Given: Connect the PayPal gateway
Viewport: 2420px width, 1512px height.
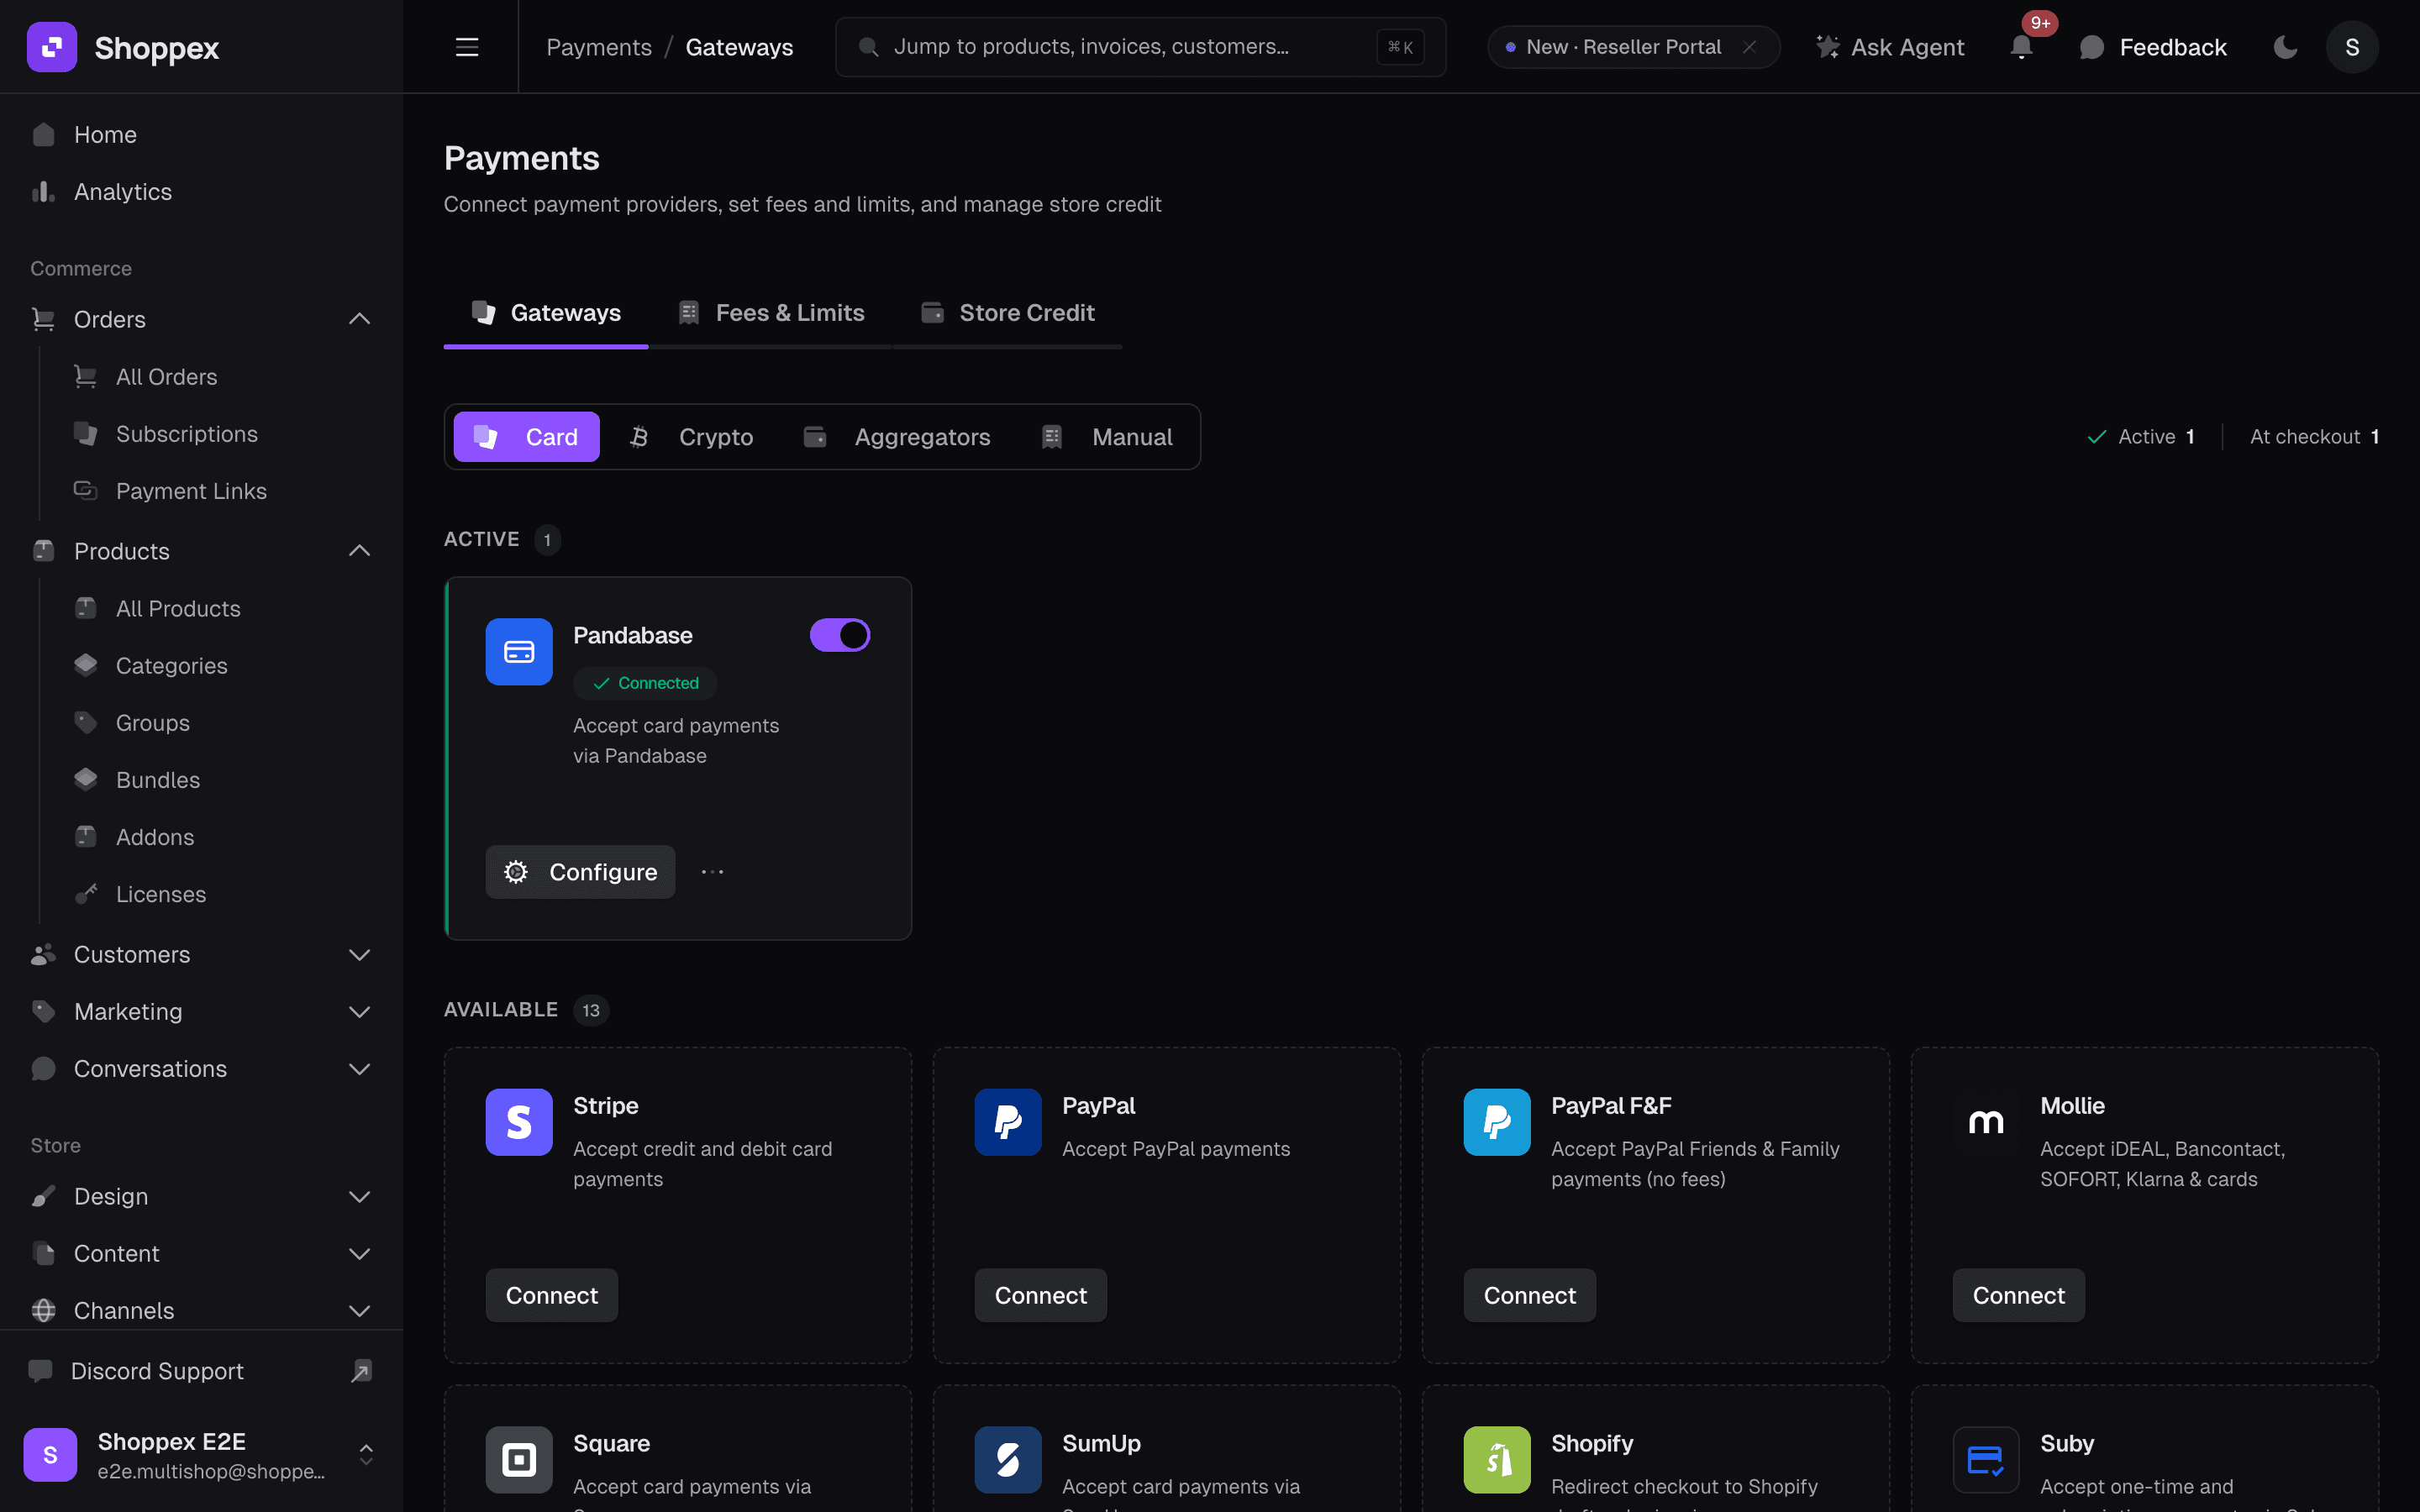Looking at the screenshot, I should coord(1041,1295).
